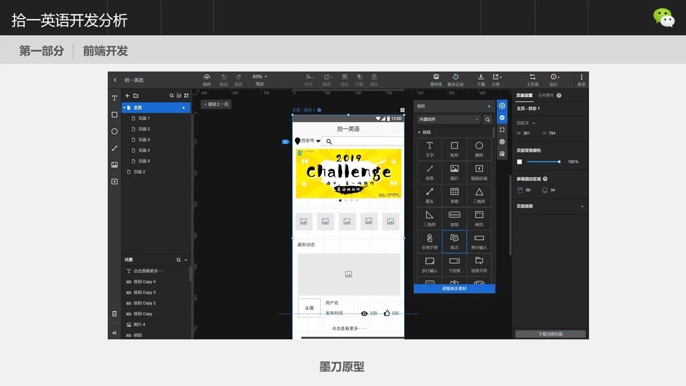Select the link area tool in left toolbar
Image resolution: width=686 pixels, height=386 pixels.
coord(114,181)
